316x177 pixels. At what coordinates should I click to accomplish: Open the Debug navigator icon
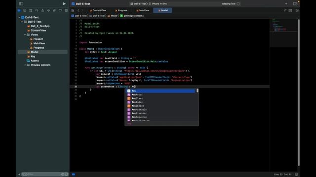tap(54, 10)
